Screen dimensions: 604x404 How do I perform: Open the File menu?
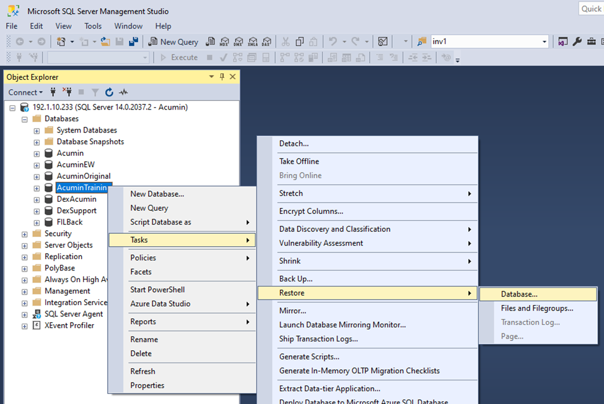12,26
